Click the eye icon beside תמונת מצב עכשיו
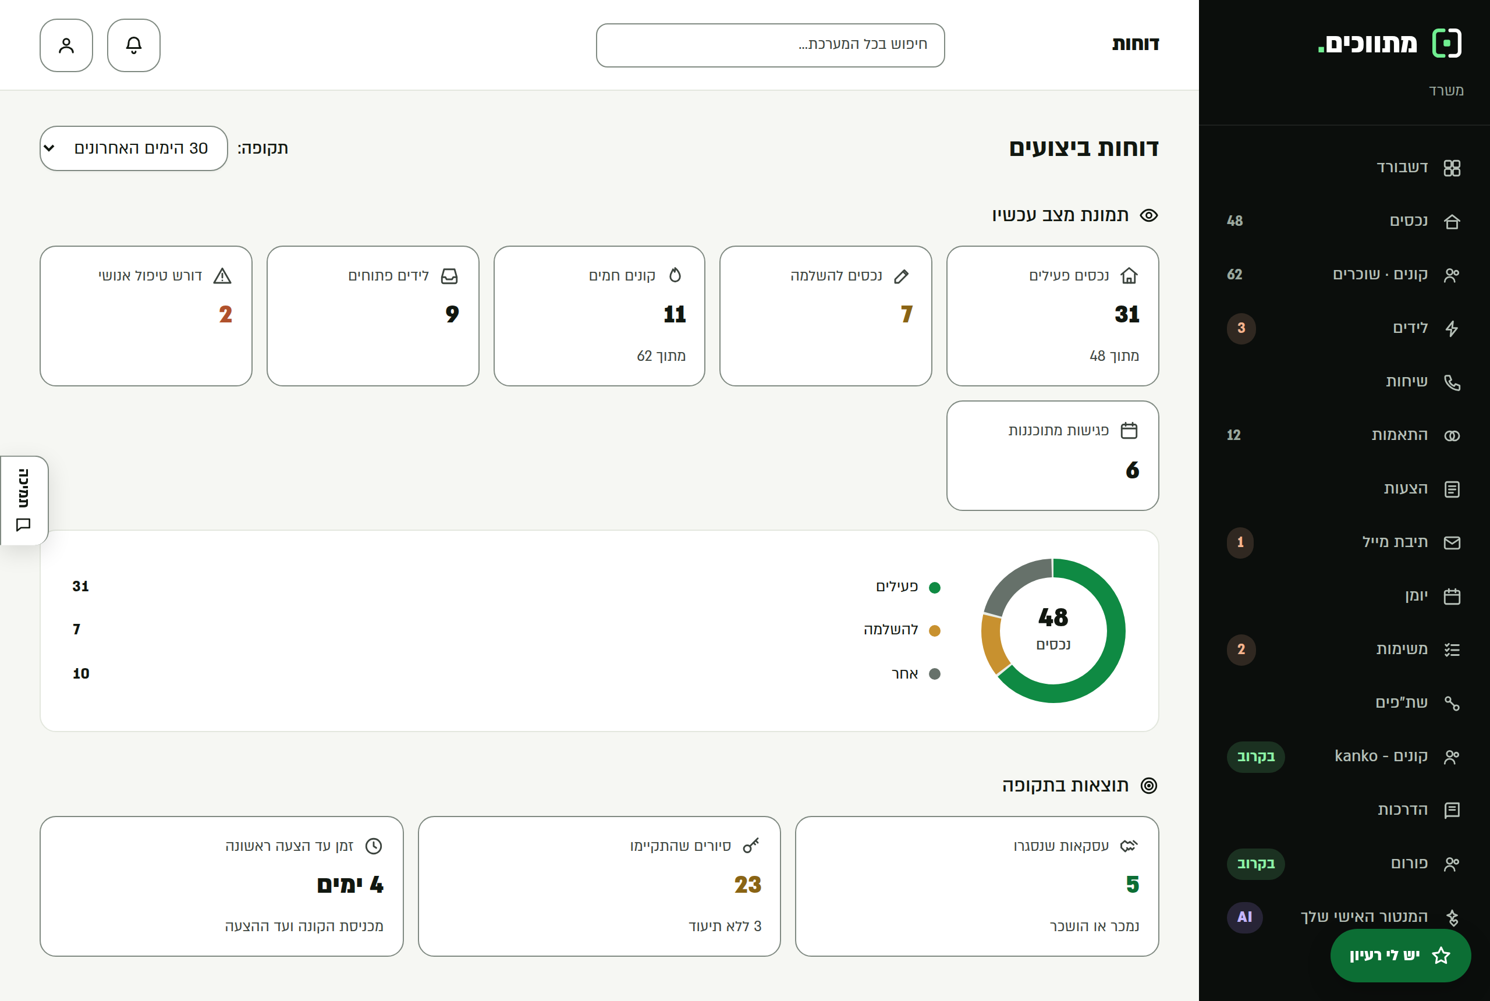1490x1001 pixels. (x=1148, y=216)
